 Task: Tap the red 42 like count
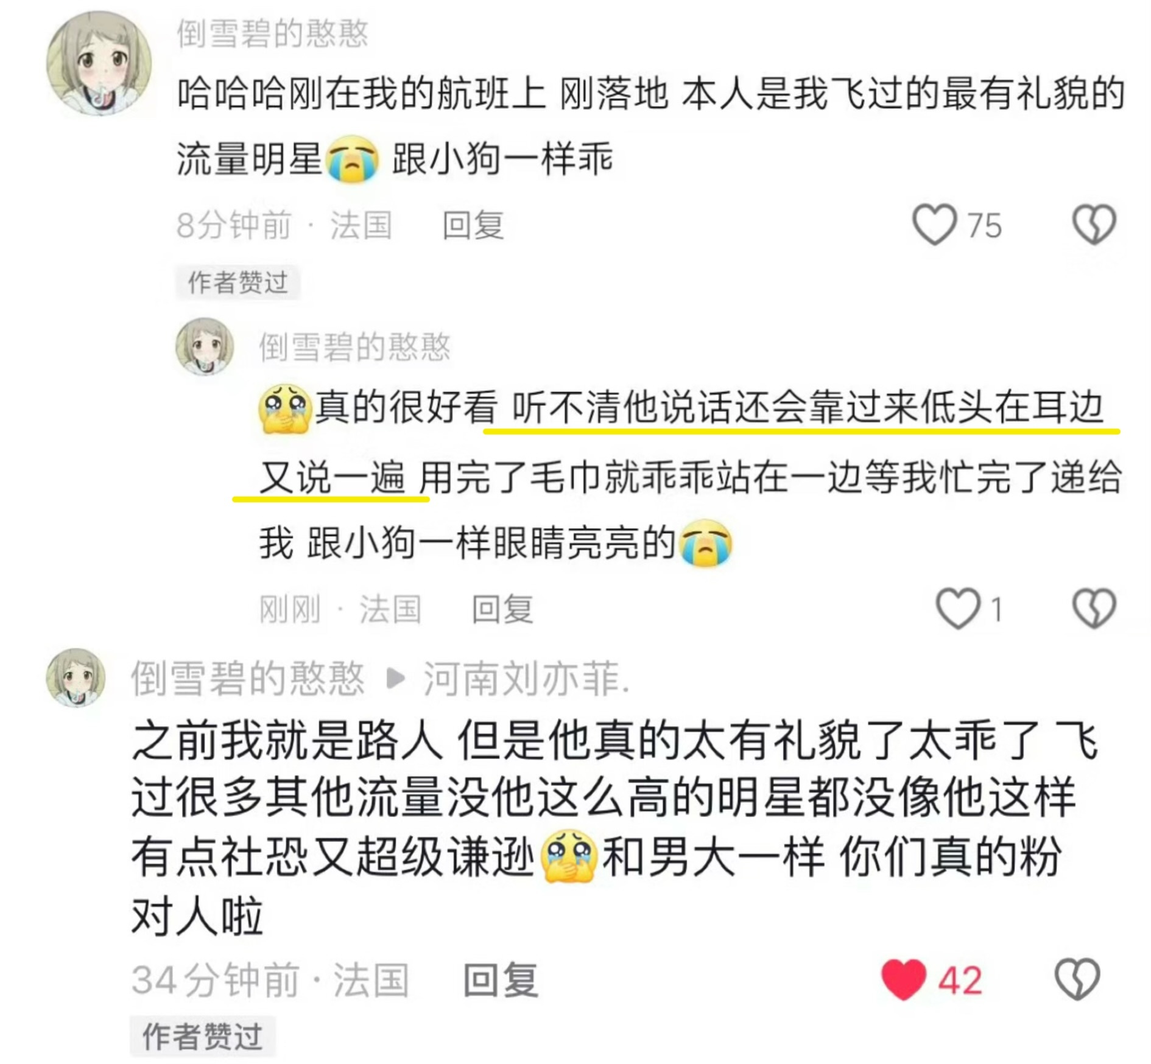[x=960, y=981]
